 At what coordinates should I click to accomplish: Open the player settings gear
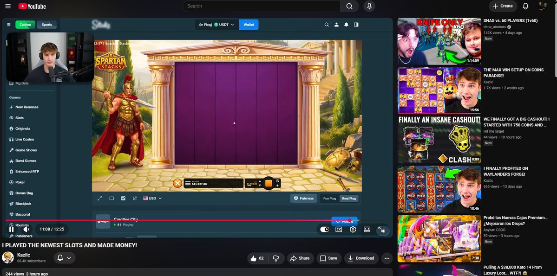(353, 230)
